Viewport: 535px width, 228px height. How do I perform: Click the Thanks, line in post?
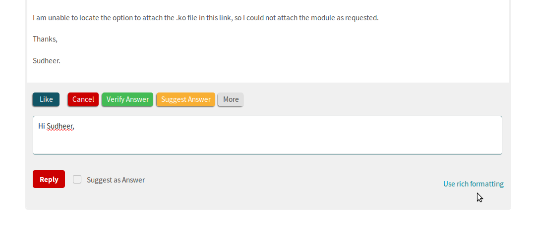(45, 39)
